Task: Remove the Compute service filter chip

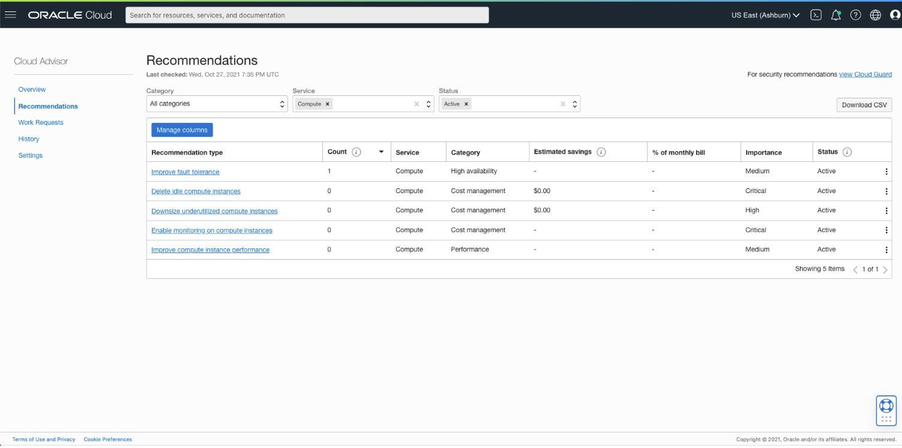Action: [328, 103]
